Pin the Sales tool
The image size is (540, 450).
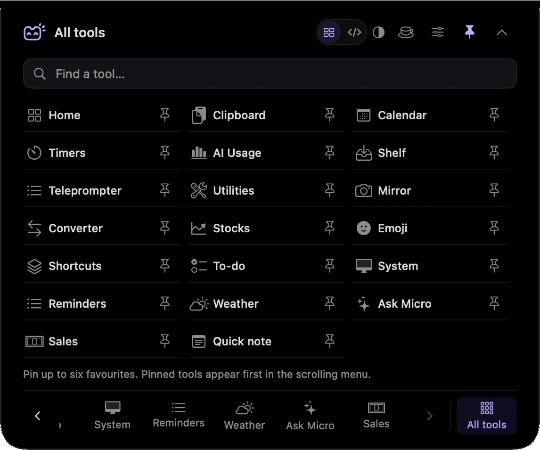pos(165,341)
